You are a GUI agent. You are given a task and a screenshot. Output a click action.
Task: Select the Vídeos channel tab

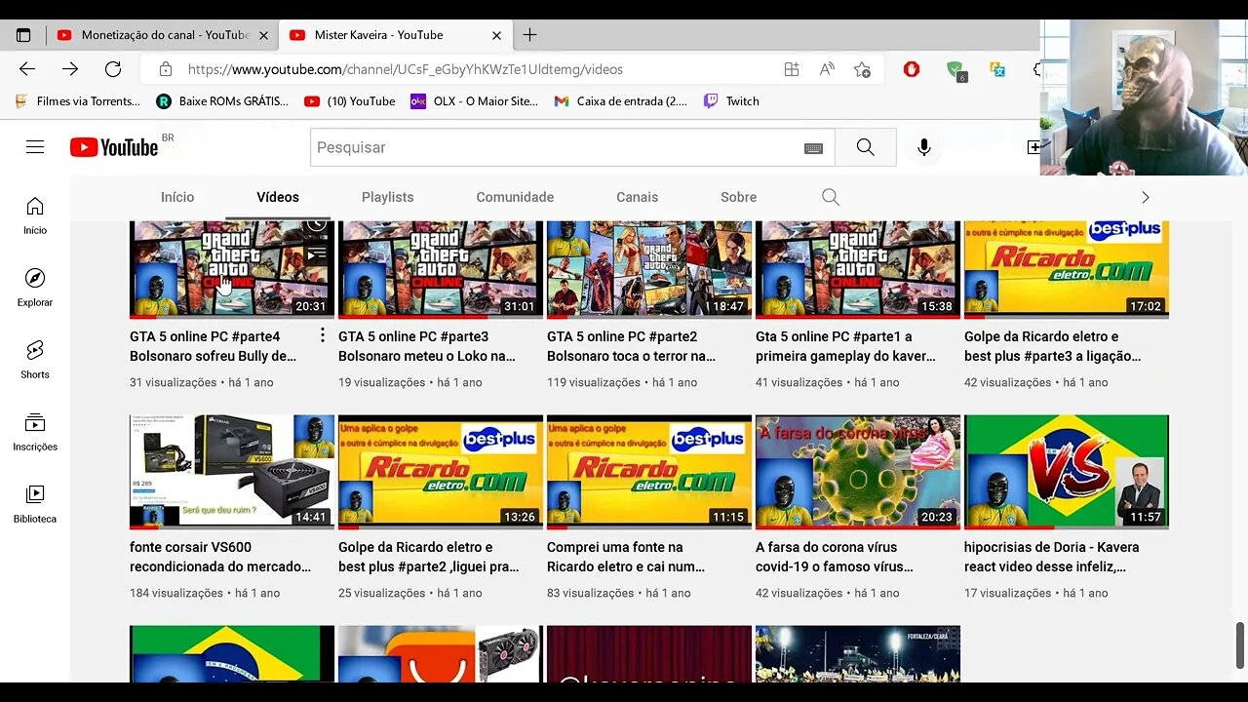tap(278, 197)
